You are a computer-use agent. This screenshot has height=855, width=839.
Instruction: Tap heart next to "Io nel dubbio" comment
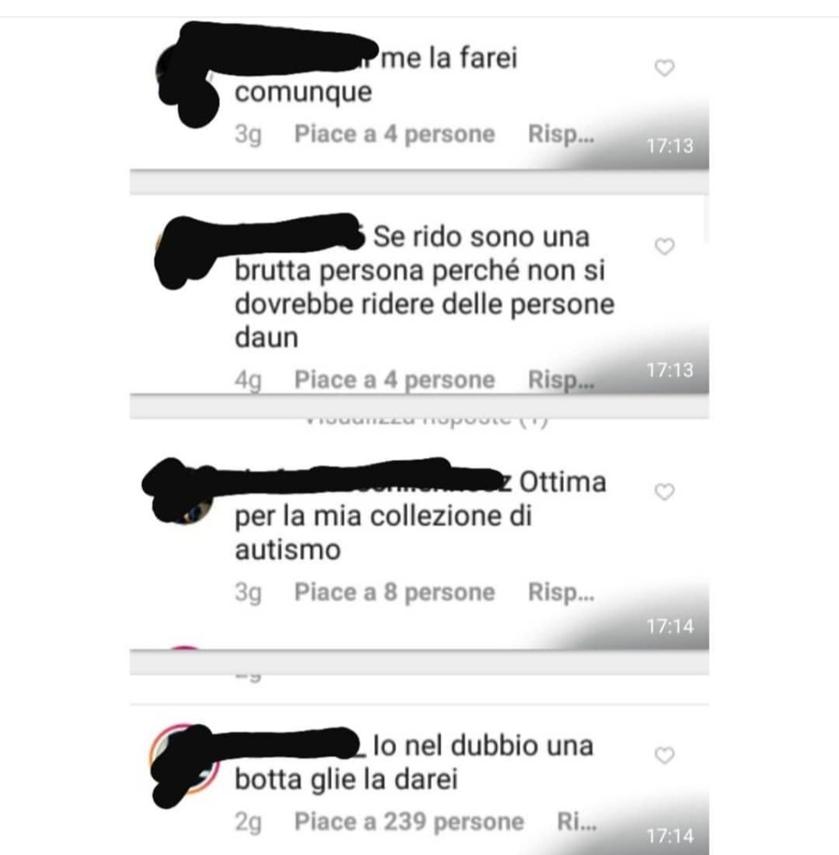point(664,755)
